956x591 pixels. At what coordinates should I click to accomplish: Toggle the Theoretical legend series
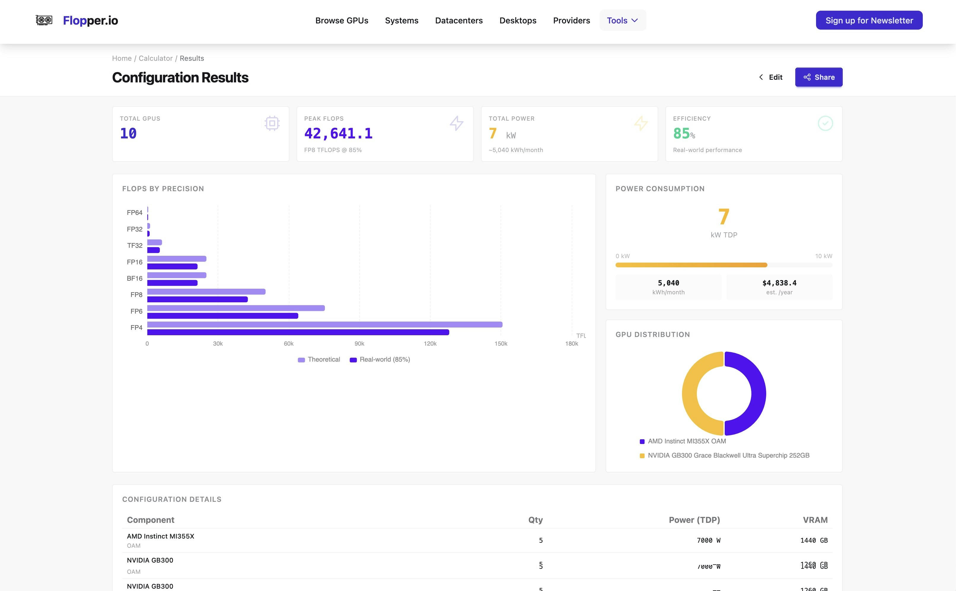pos(319,360)
